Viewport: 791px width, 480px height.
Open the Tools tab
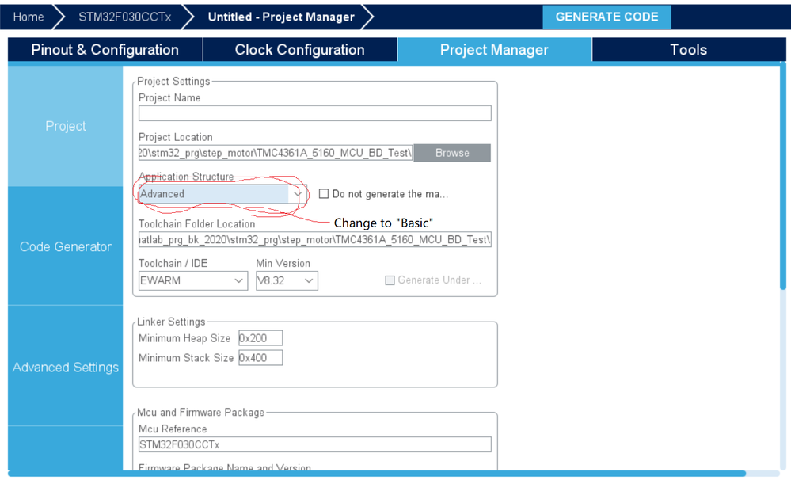point(688,50)
